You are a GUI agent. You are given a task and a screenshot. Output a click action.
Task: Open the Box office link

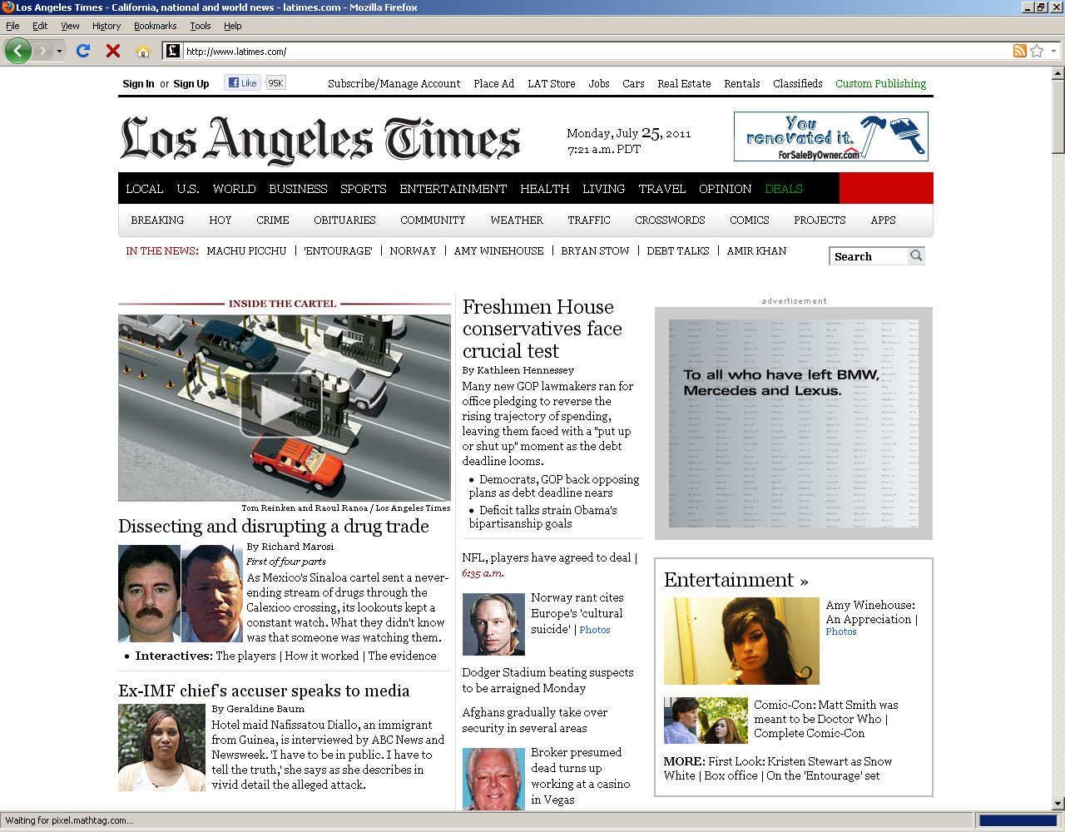pyautogui.click(x=731, y=775)
